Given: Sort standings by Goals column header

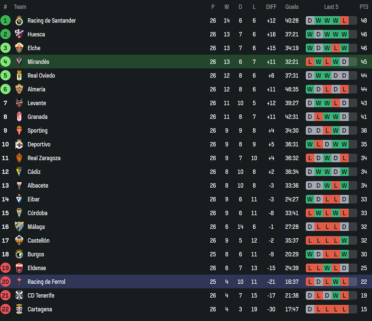Looking at the screenshot, I should coord(292,7).
